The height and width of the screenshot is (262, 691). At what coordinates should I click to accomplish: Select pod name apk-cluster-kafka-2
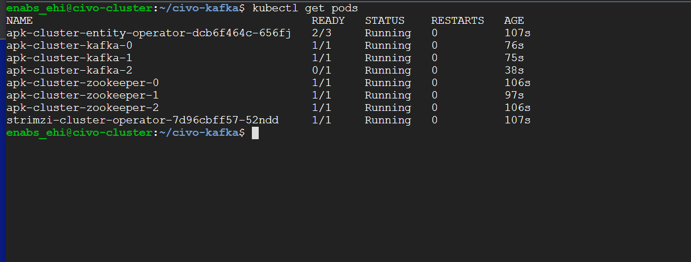coord(69,70)
